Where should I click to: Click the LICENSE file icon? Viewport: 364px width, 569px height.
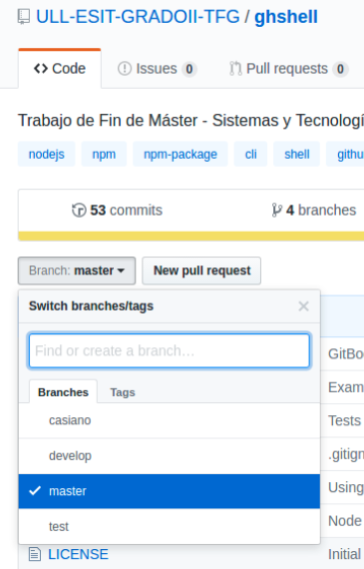35,554
